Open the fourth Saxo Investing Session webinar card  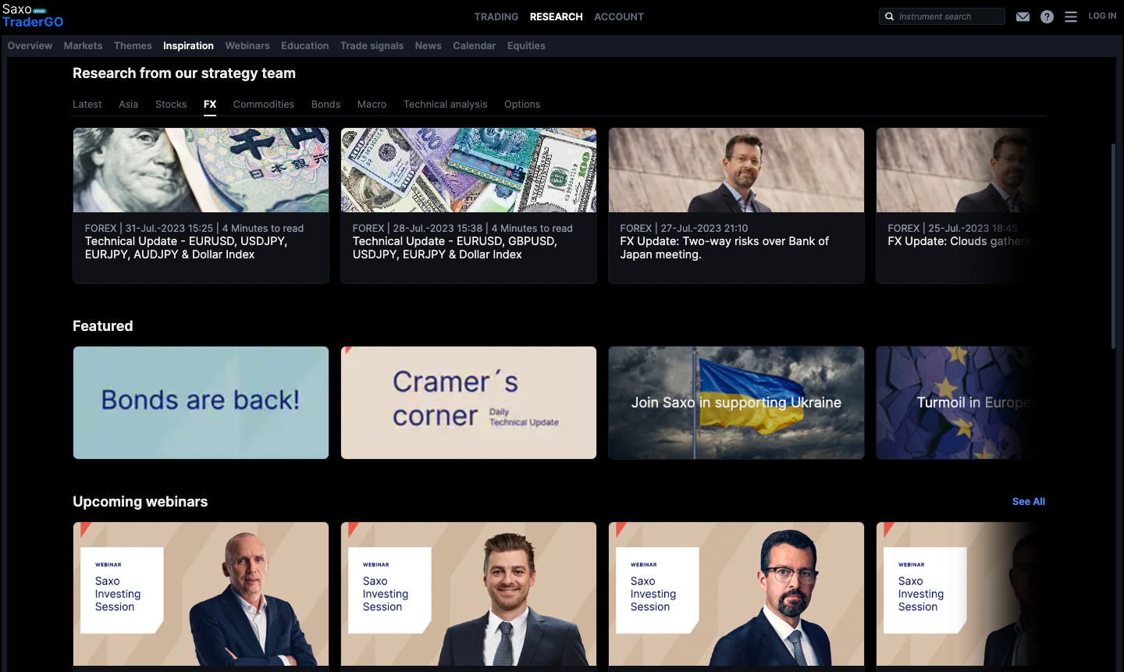click(x=960, y=594)
